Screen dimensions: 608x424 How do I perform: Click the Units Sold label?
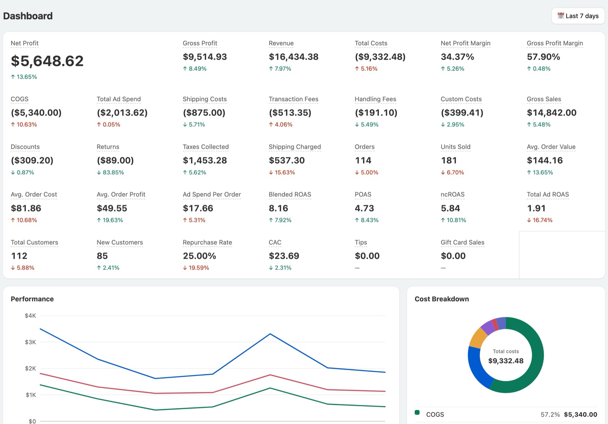pos(456,147)
